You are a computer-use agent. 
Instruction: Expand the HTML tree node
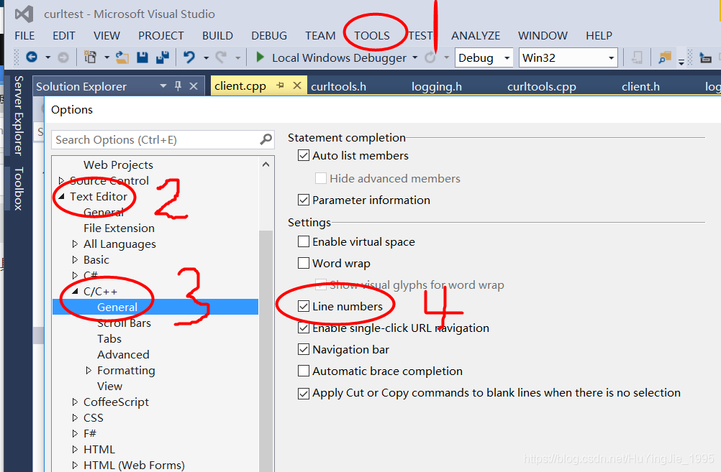click(x=75, y=449)
